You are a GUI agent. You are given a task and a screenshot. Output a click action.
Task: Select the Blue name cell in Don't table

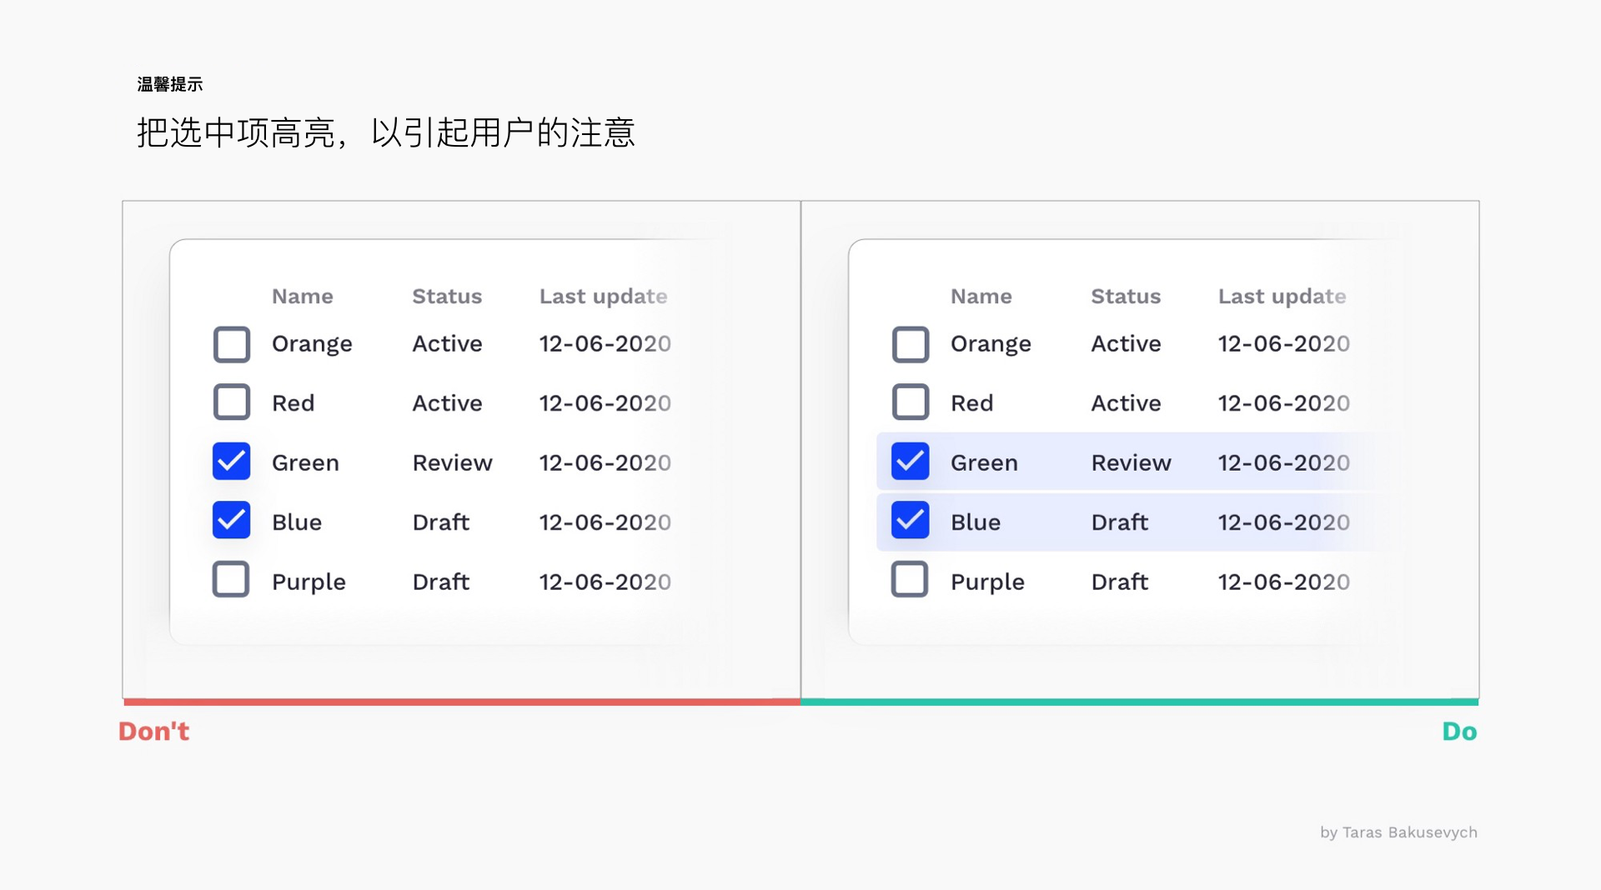[x=297, y=522]
